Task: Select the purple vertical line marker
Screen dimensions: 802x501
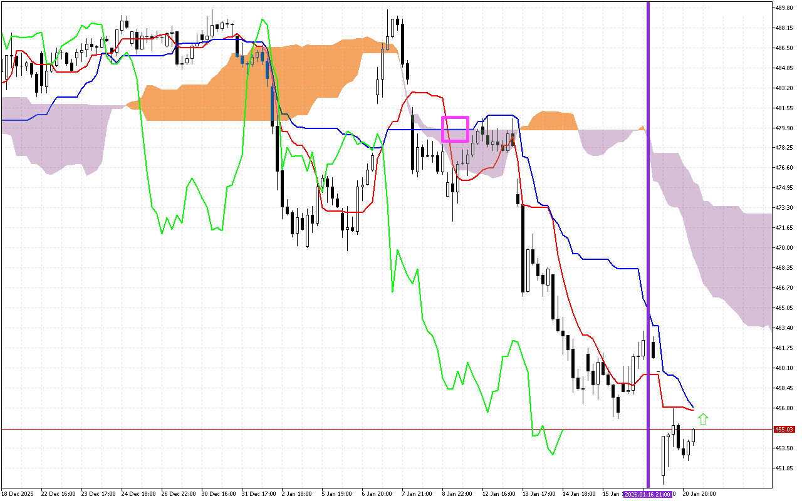Action: point(648,250)
